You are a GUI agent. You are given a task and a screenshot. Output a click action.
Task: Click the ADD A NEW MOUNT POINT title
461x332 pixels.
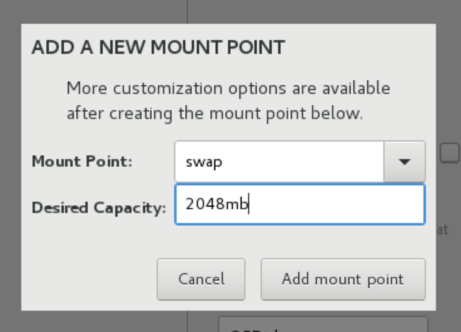158,48
